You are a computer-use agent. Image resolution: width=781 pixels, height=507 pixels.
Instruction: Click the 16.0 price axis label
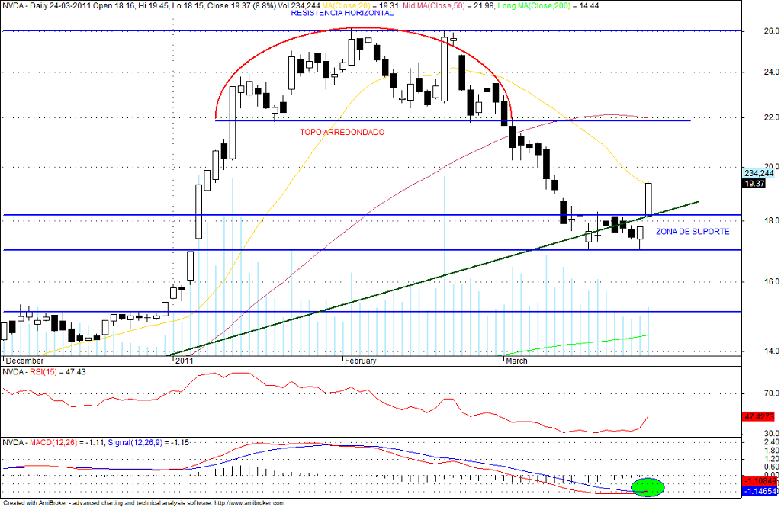coord(771,282)
